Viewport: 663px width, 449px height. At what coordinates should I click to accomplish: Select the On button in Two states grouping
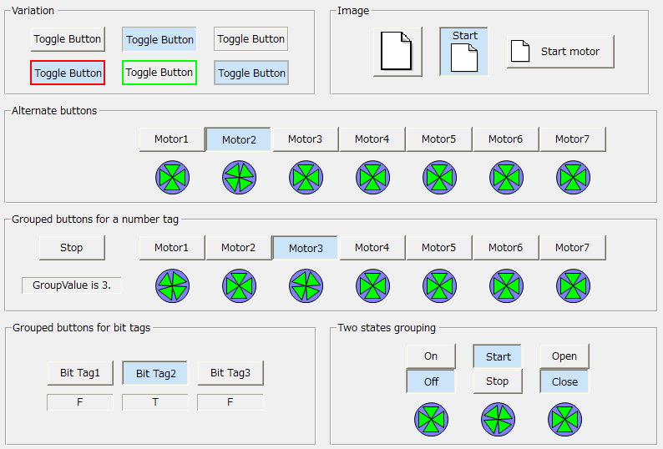(431, 356)
